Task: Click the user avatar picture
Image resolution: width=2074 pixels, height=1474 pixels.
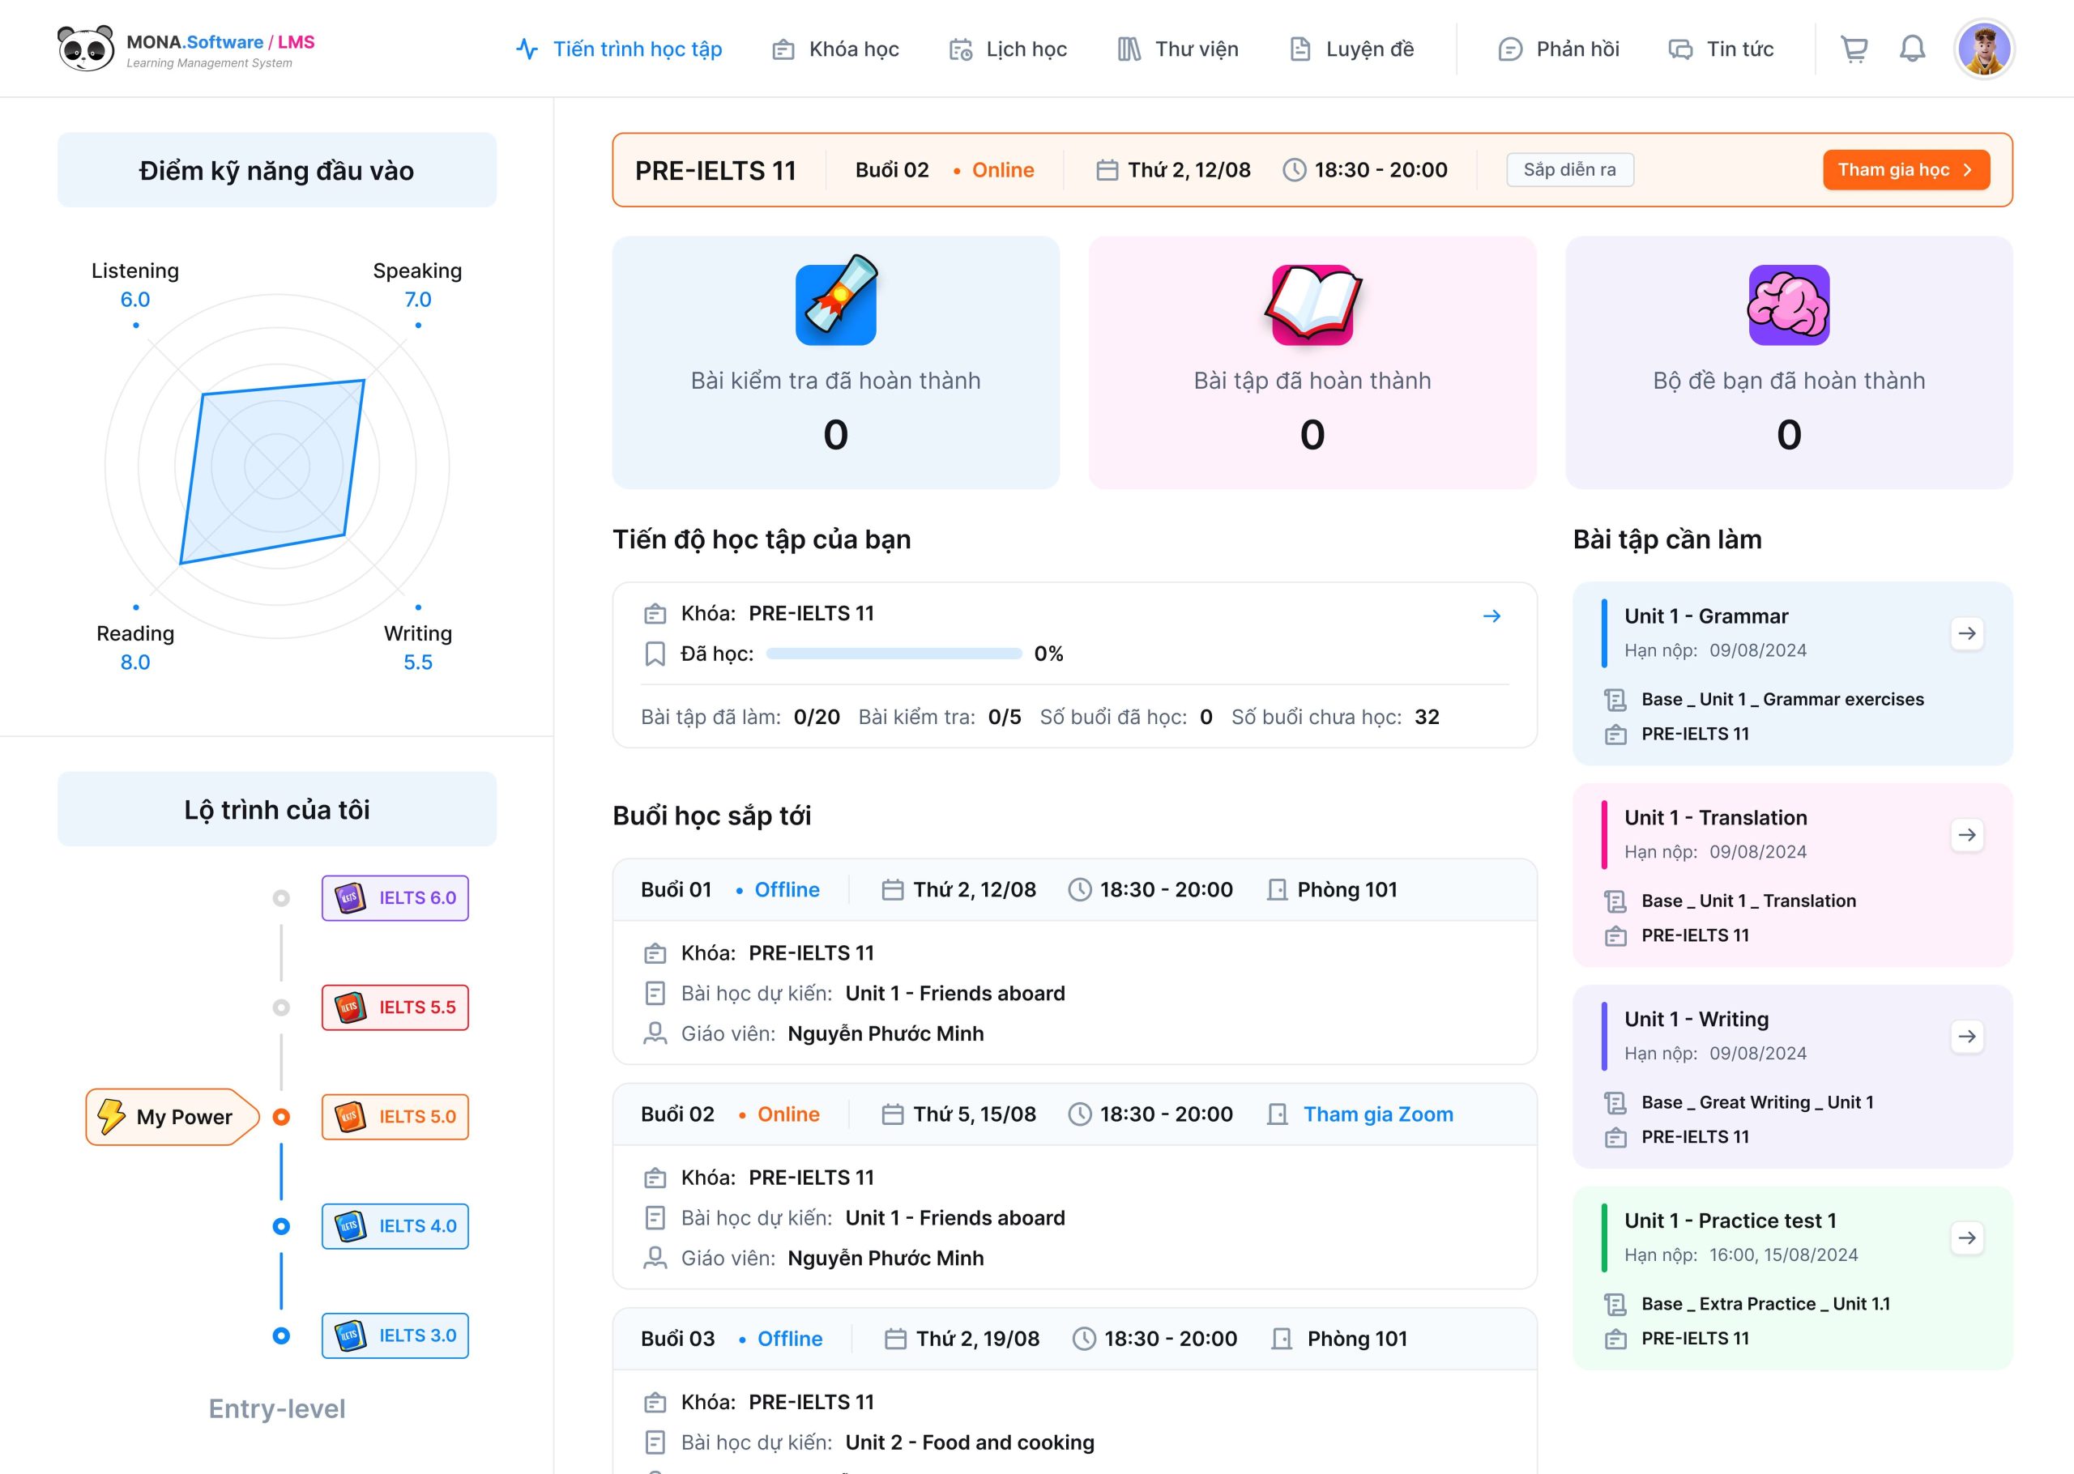Action: point(1983,49)
